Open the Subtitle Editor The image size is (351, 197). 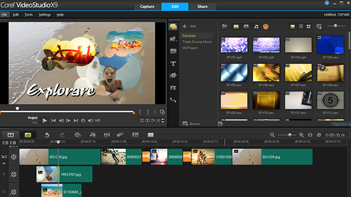click(135, 135)
